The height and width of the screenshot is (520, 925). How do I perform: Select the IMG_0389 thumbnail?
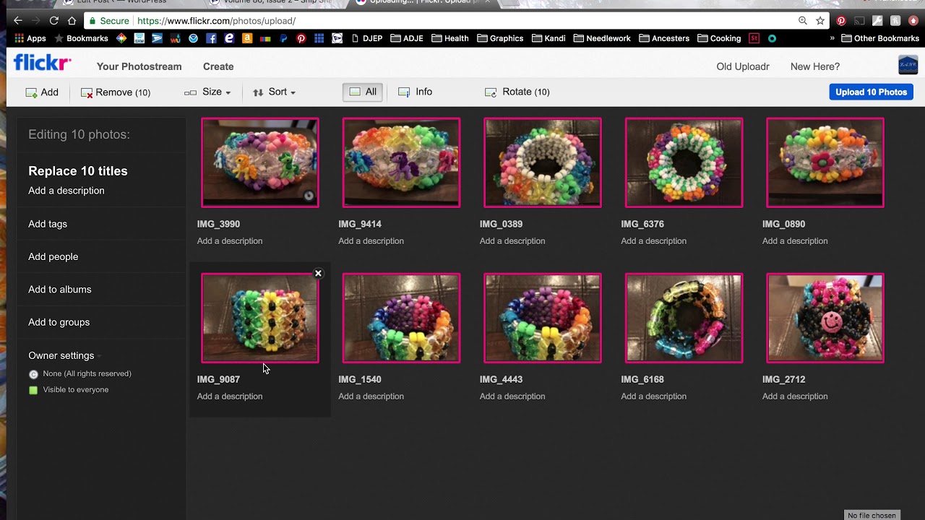point(543,162)
